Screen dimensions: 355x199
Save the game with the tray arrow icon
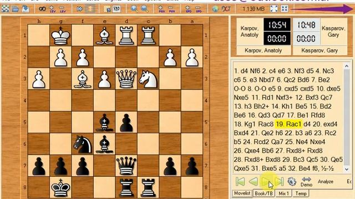pos(26,9)
